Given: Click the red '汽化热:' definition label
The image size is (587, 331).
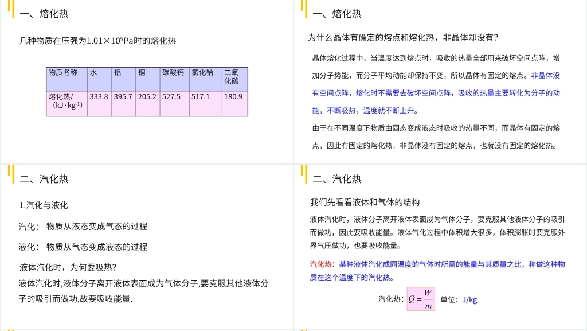Looking at the screenshot, I should tap(323, 264).
